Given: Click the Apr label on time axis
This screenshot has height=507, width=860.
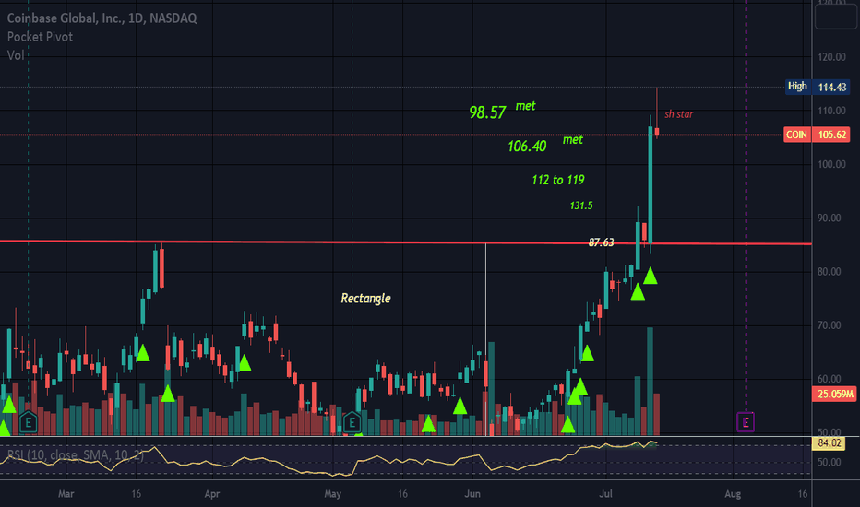Looking at the screenshot, I should tap(211, 494).
